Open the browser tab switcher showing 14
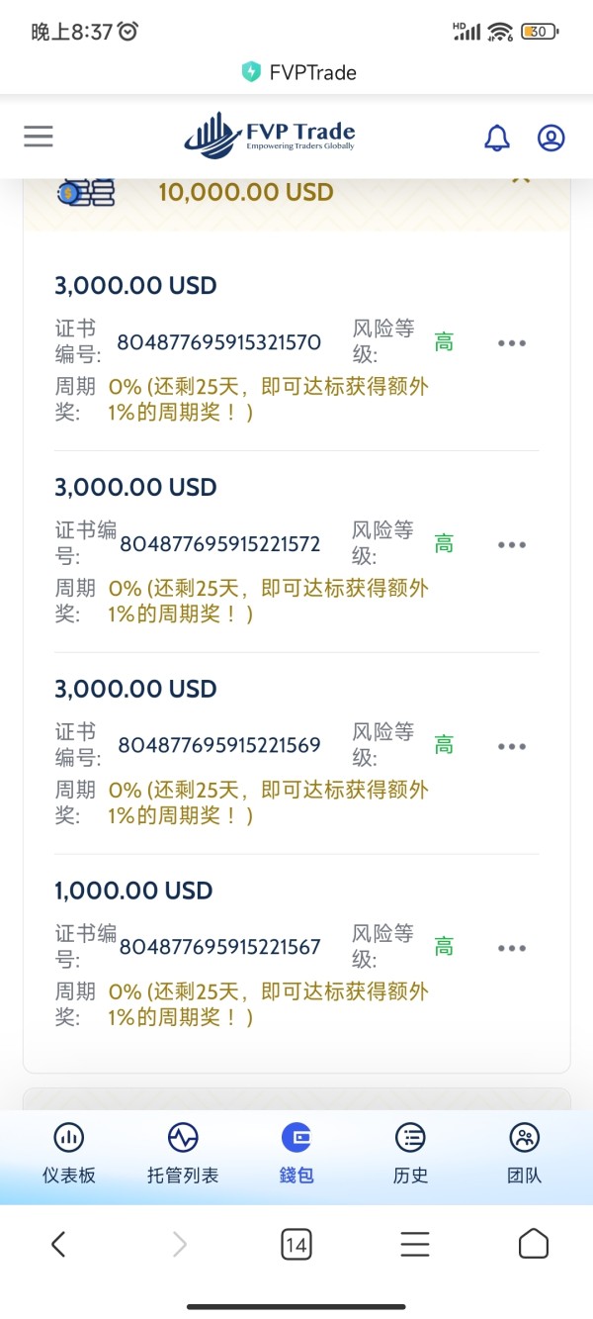 tap(296, 1244)
